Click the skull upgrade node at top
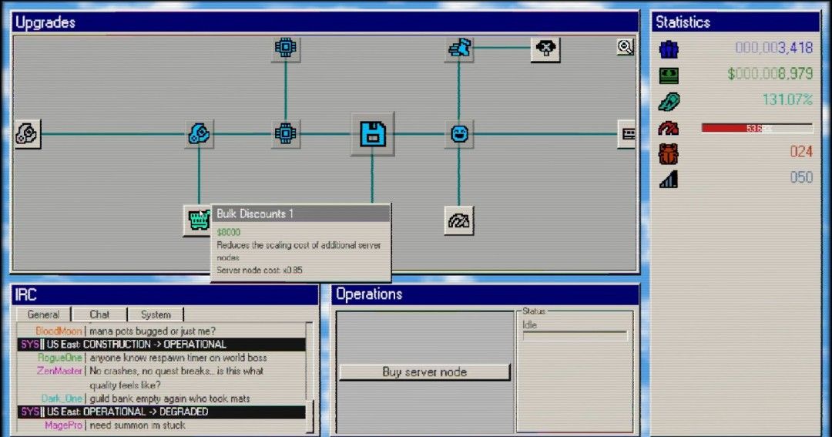832x437 pixels. click(x=545, y=49)
